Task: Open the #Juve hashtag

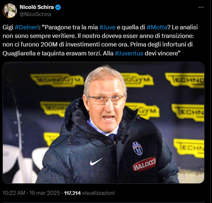Action: (x=107, y=27)
